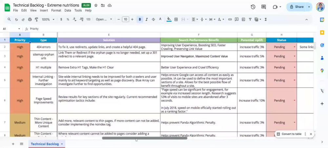Viewport: 328px width, 148px height.
Task: Expand the Name box dropdown arrow
Action: click(19, 29)
